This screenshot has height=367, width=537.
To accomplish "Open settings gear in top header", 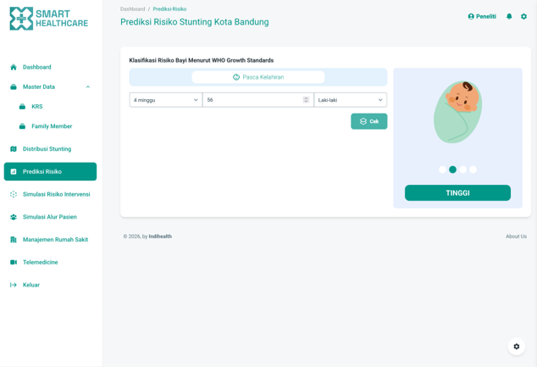I will tap(523, 16).
